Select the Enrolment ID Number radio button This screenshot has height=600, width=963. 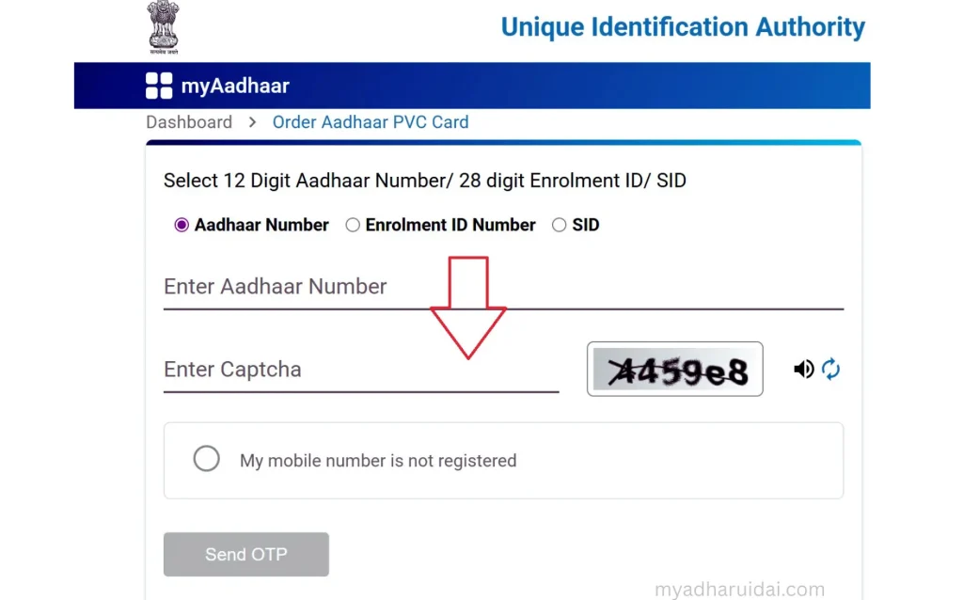353,225
